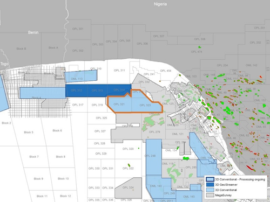Select the OPL 333 block label
The height and width of the screenshot is (202, 270).
tap(94, 188)
